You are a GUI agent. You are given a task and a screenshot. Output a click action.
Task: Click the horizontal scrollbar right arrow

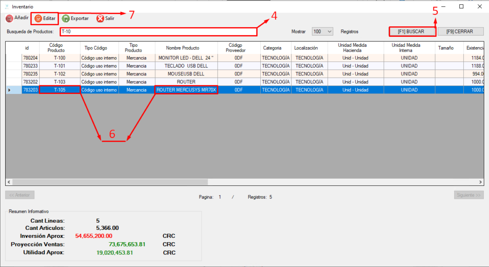[x=480, y=182]
